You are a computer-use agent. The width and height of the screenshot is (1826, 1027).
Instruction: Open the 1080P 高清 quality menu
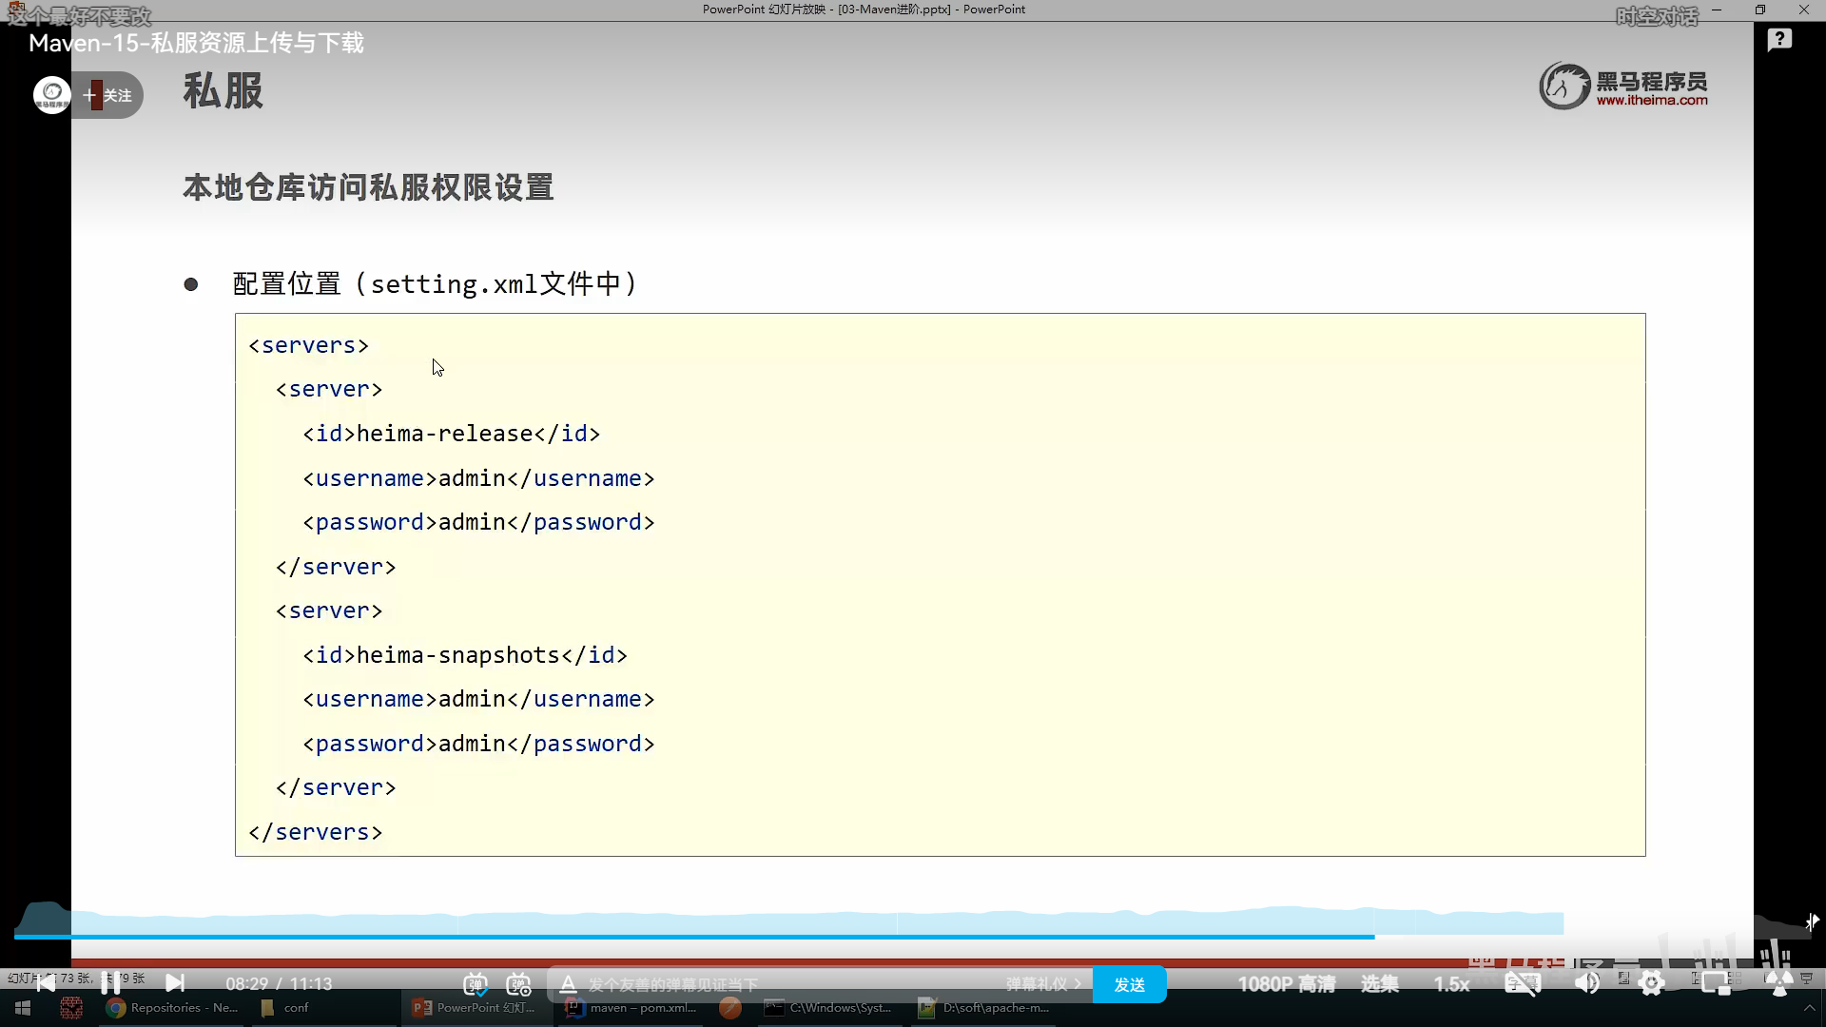(1286, 984)
